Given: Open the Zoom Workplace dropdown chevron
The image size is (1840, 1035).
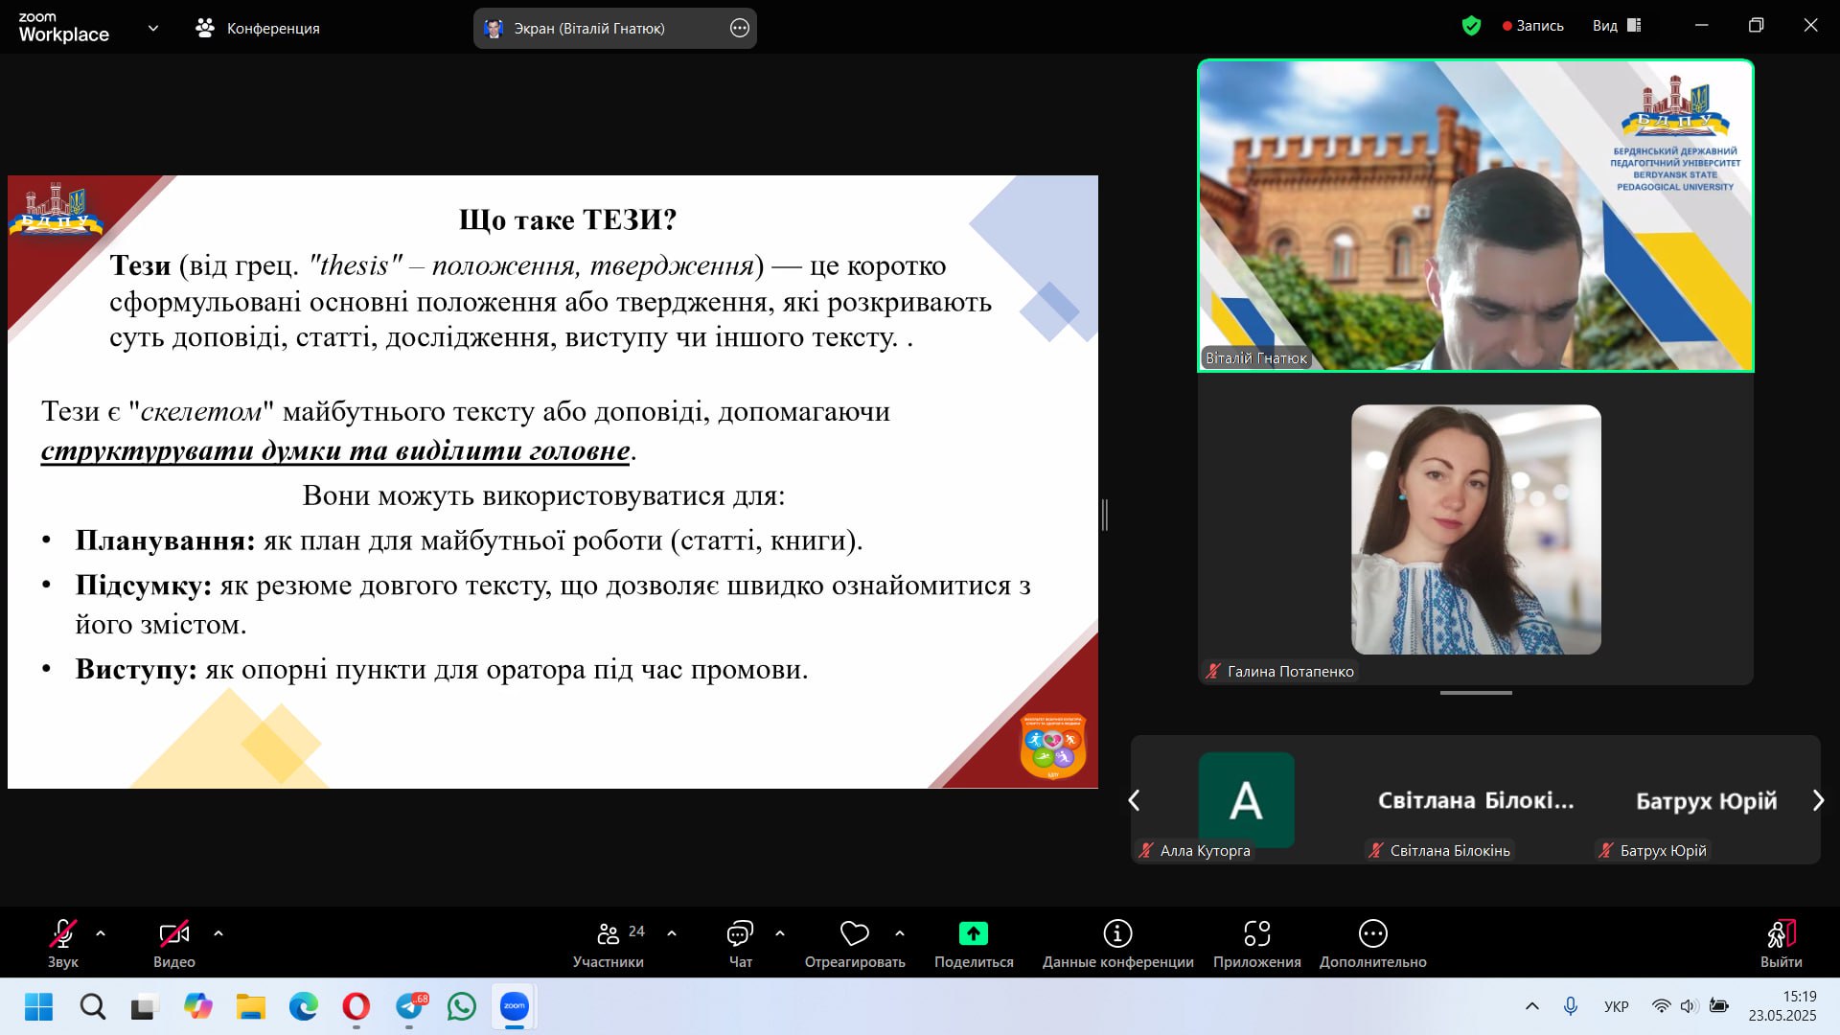Looking at the screenshot, I should (x=153, y=28).
